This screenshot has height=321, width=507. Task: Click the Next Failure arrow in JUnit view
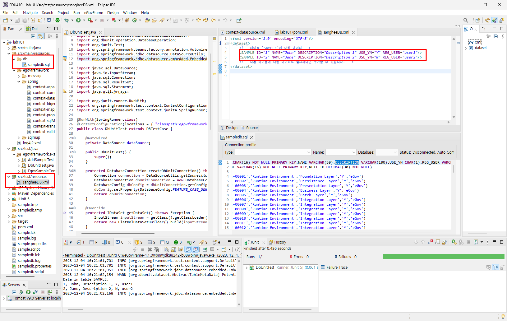point(416,242)
